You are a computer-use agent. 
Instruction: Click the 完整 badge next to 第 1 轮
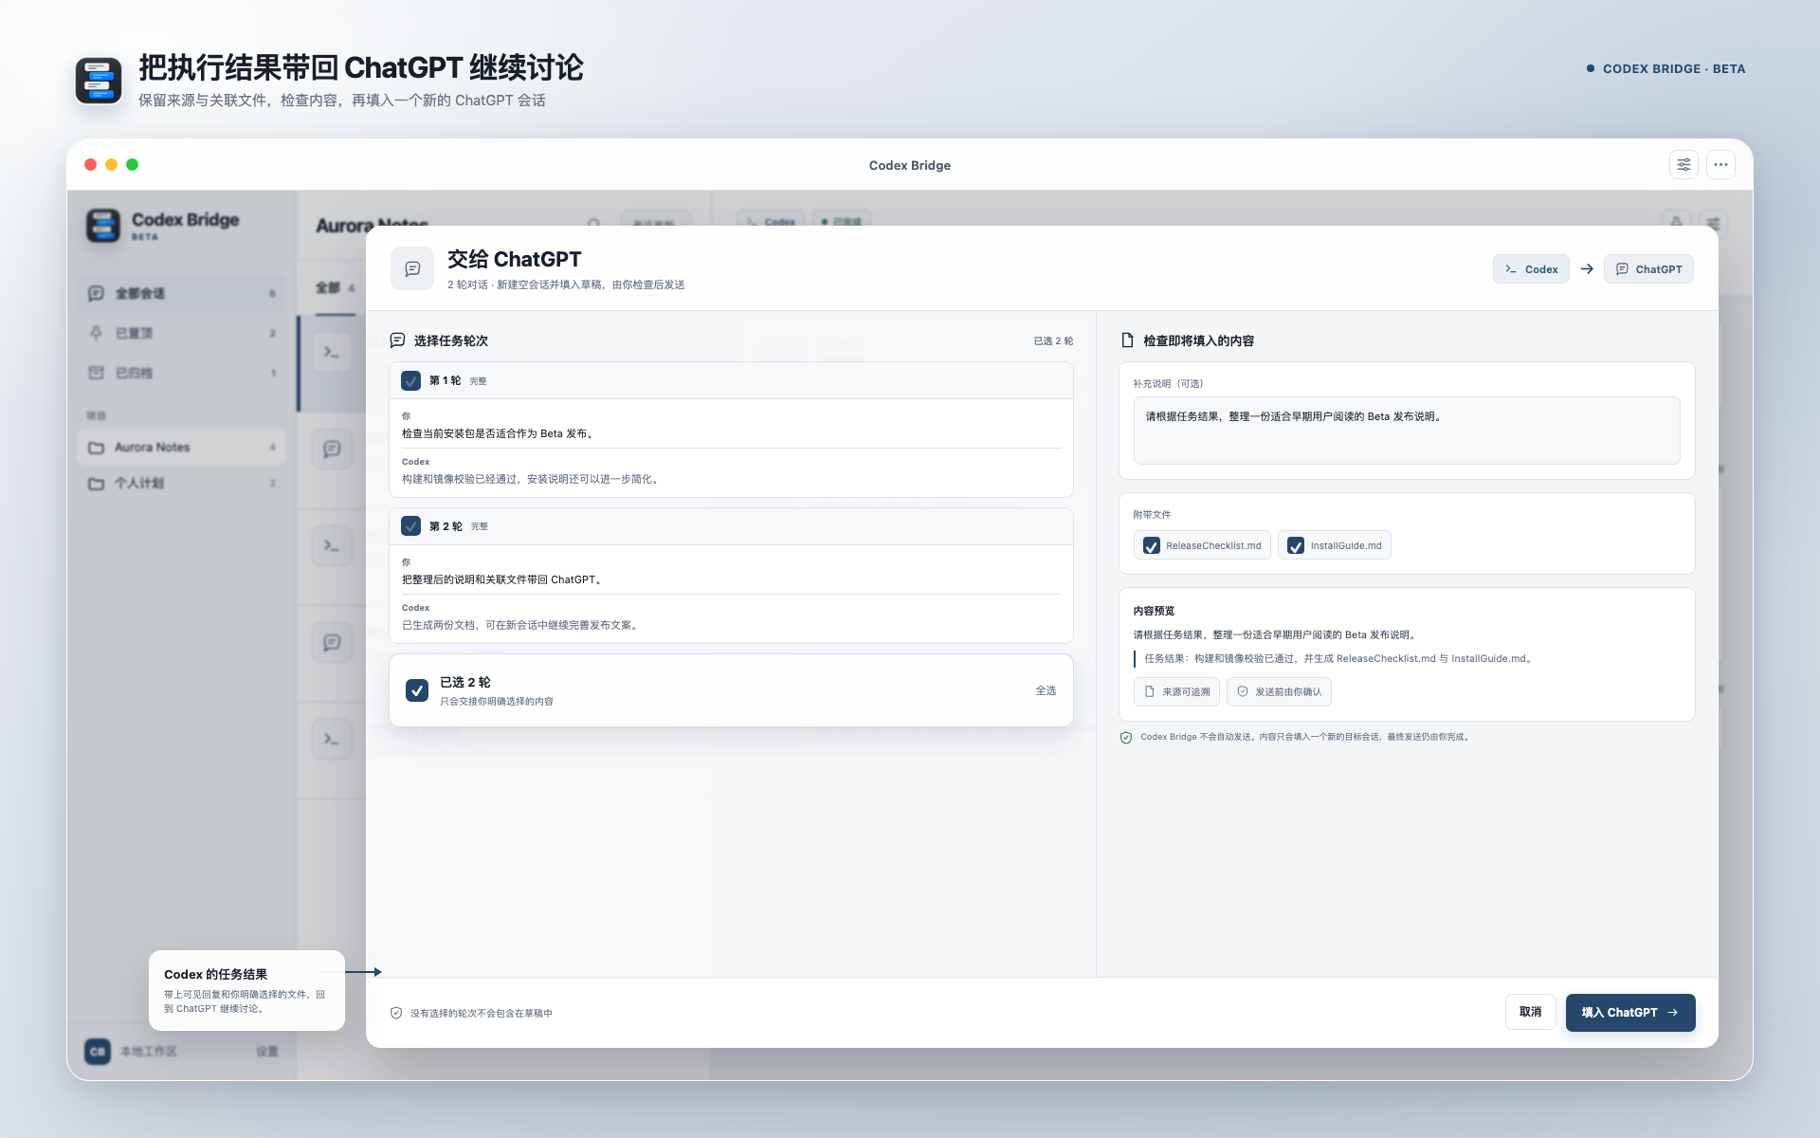[478, 381]
